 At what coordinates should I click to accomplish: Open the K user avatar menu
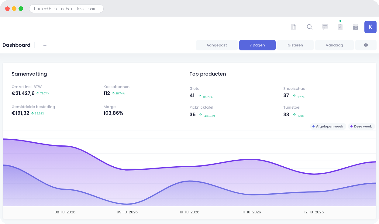pos(370,27)
